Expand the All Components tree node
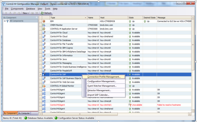Viewport: 197px width, 122px height. click(x=5, y=21)
